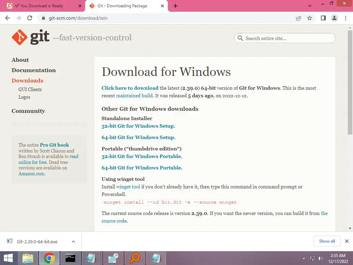The height and width of the screenshot is (265, 353).
Task: Click the page vertical scrollbar thumb
Action: pyautogui.click(x=350, y=82)
